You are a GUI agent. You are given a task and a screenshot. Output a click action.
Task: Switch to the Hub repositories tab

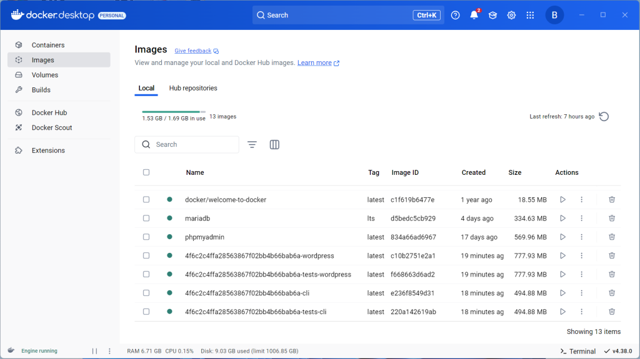coord(193,89)
